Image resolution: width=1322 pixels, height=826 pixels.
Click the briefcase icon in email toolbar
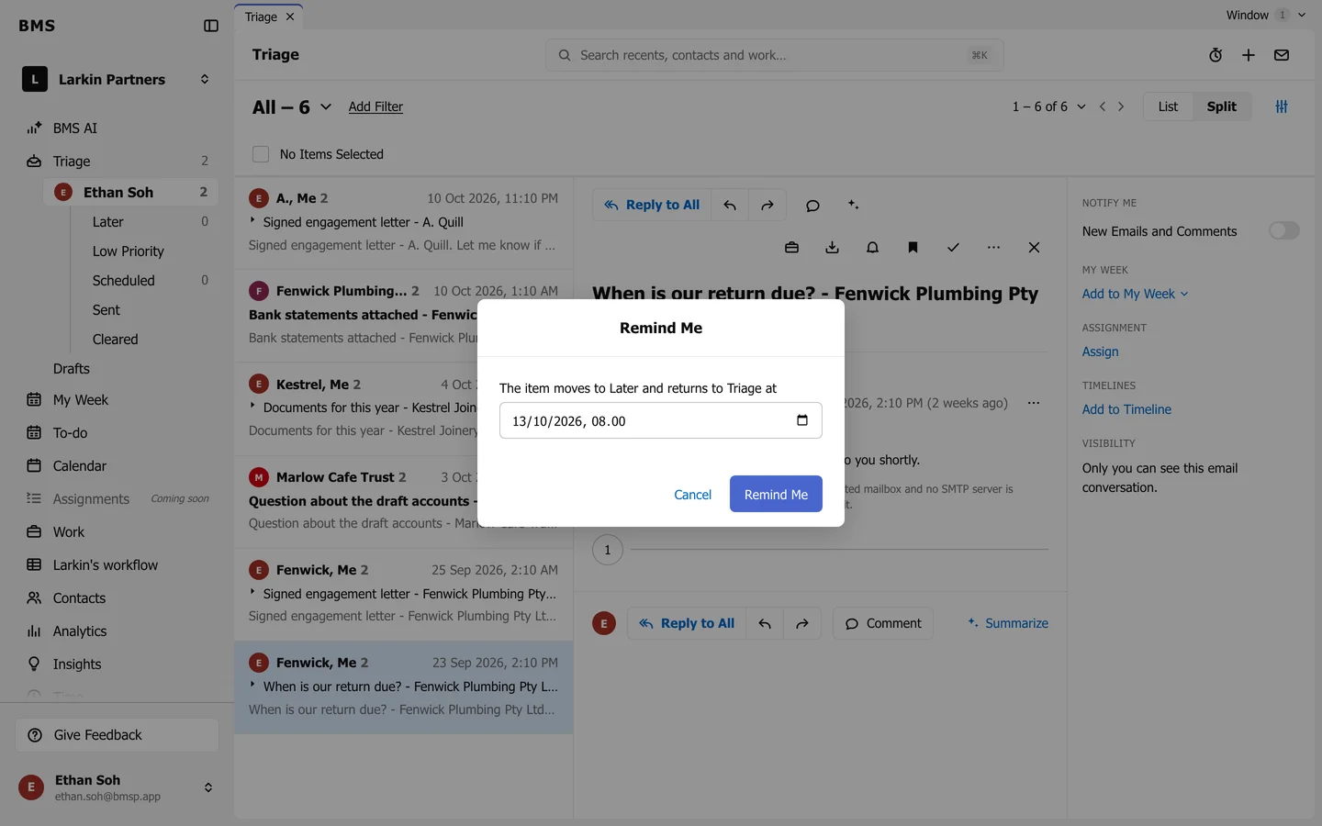tap(791, 248)
